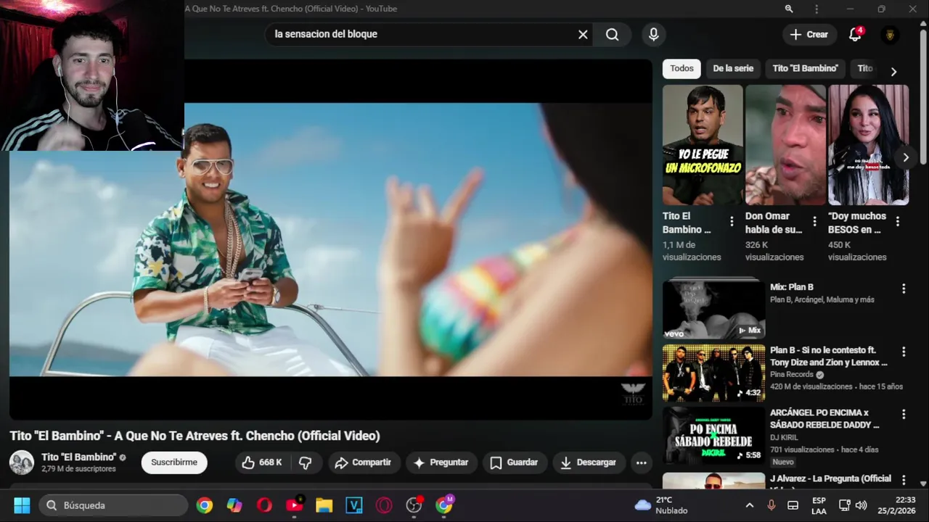929x522 pixels.
Task: Open options for 'Plan B - Si no le contesto'
Action: coord(904,352)
